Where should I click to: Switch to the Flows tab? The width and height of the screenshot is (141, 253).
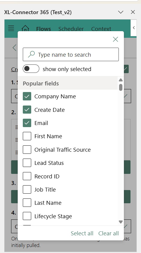coord(43,29)
